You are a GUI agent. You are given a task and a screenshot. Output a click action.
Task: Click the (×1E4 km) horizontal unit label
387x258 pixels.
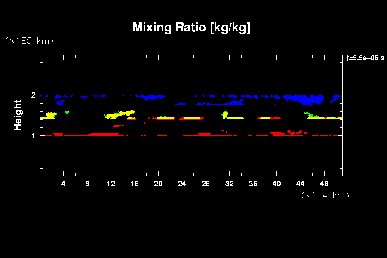coord(325,195)
